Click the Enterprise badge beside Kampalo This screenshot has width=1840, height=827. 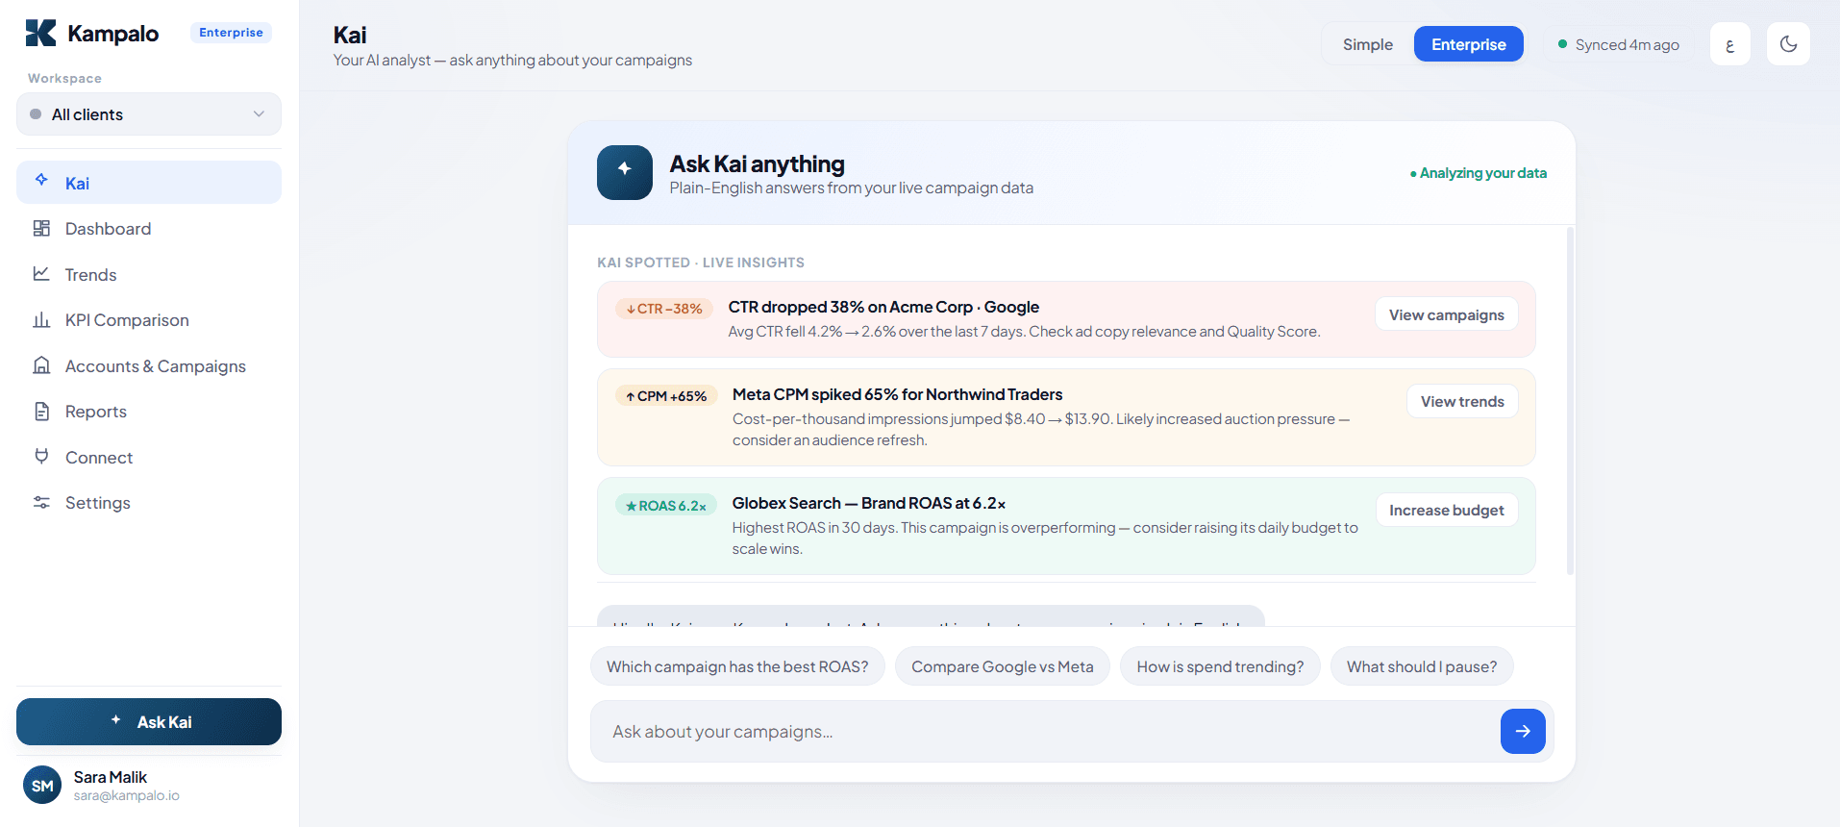pyautogui.click(x=231, y=33)
